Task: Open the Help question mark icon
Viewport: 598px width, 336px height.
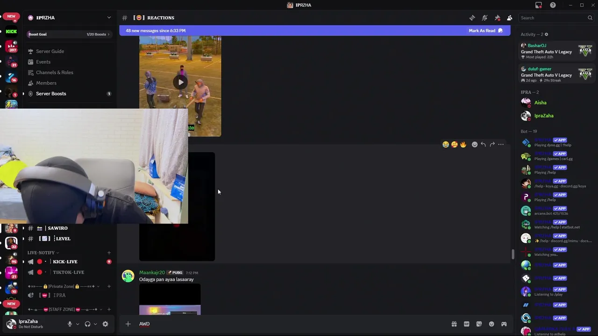Action: point(553,5)
